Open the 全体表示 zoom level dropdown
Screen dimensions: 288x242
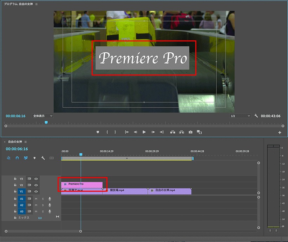[42, 116]
